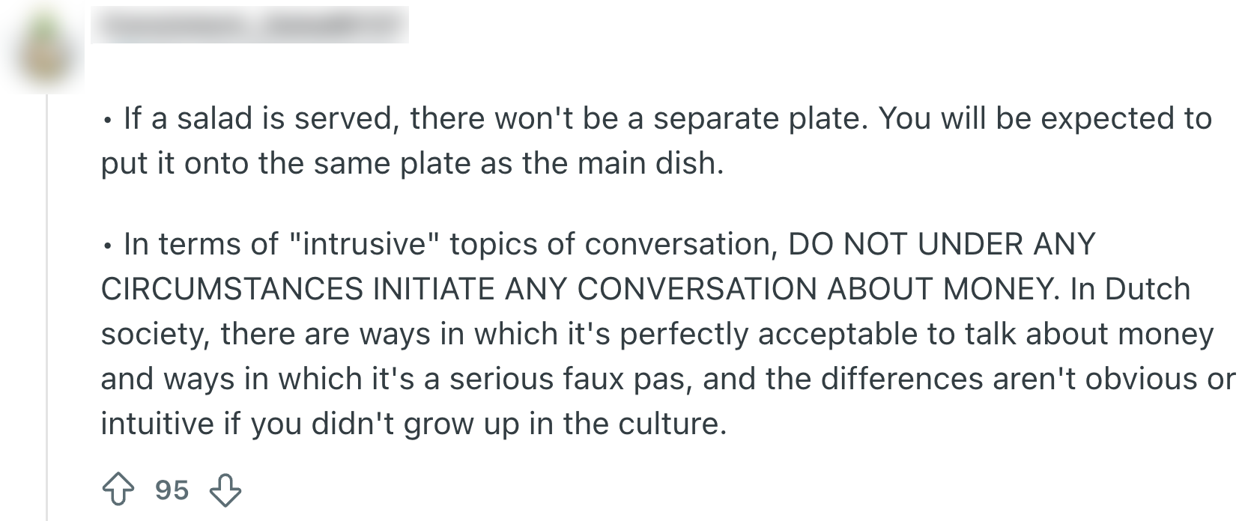Click the word "intuitive" on the last line
Screen dimensions: 1245x521
coord(157,424)
